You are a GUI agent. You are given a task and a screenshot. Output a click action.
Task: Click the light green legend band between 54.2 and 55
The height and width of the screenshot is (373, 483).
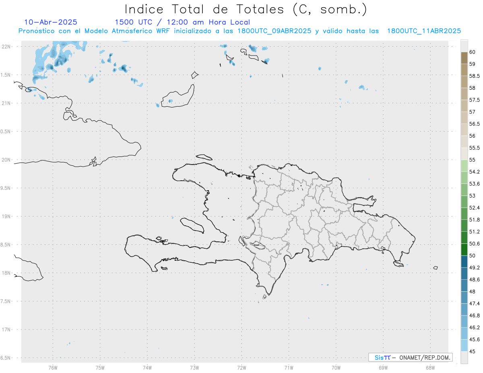click(x=464, y=166)
